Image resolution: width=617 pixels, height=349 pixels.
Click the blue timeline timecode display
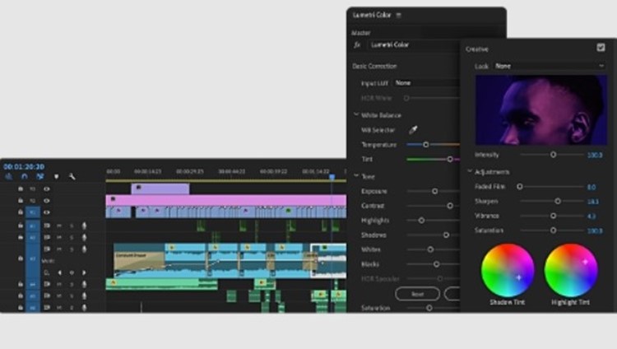[x=24, y=166]
